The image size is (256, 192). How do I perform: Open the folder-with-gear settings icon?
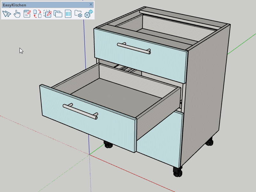[78, 14]
